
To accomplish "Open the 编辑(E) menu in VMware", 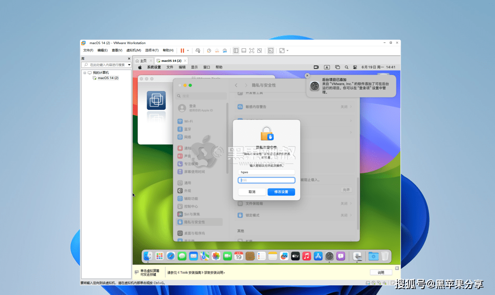I will click(x=102, y=50).
